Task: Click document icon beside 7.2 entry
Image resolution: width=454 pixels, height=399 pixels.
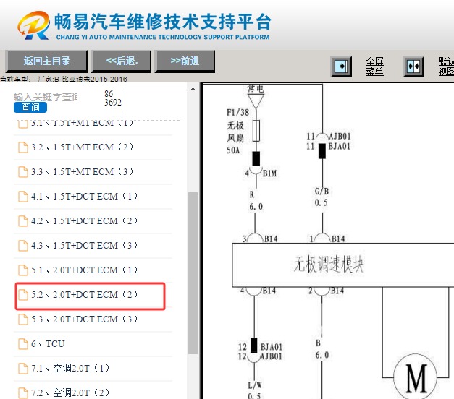Action: coord(23,392)
